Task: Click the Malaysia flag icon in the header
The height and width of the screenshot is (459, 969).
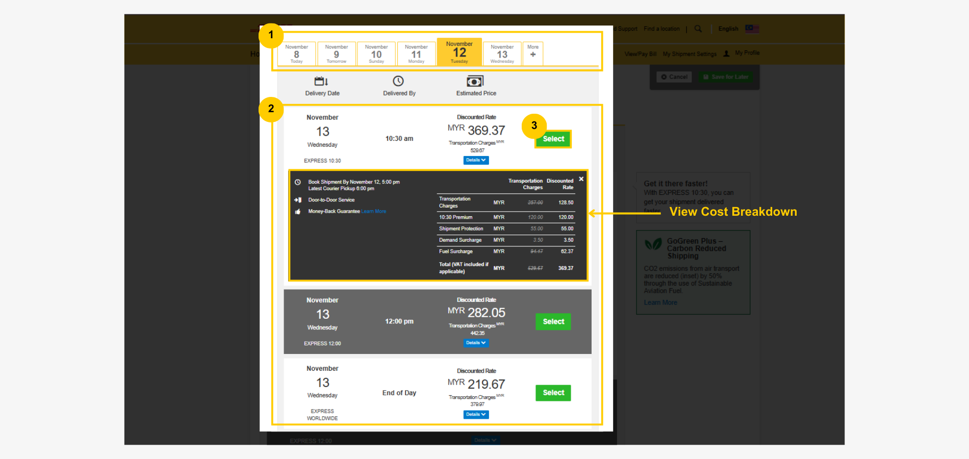Action: (x=752, y=29)
